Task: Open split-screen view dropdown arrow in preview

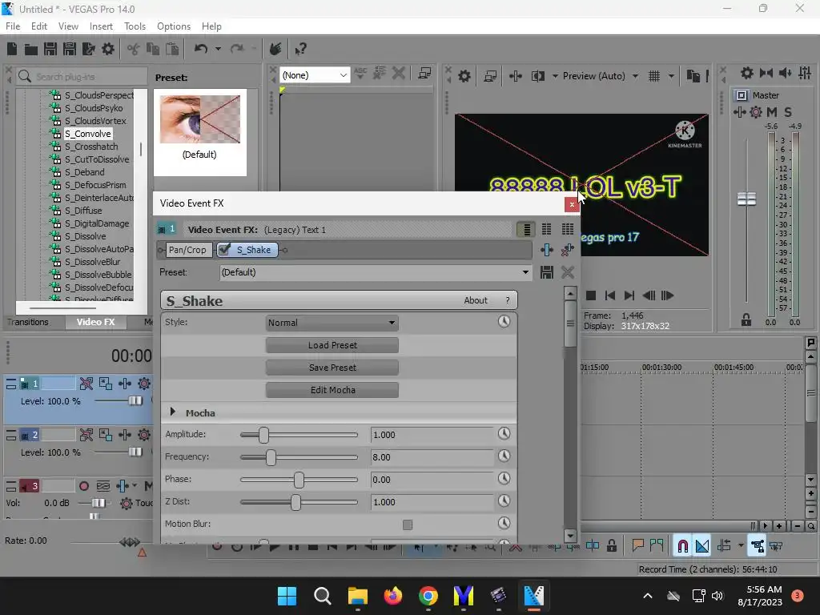Action: point(555,76)
